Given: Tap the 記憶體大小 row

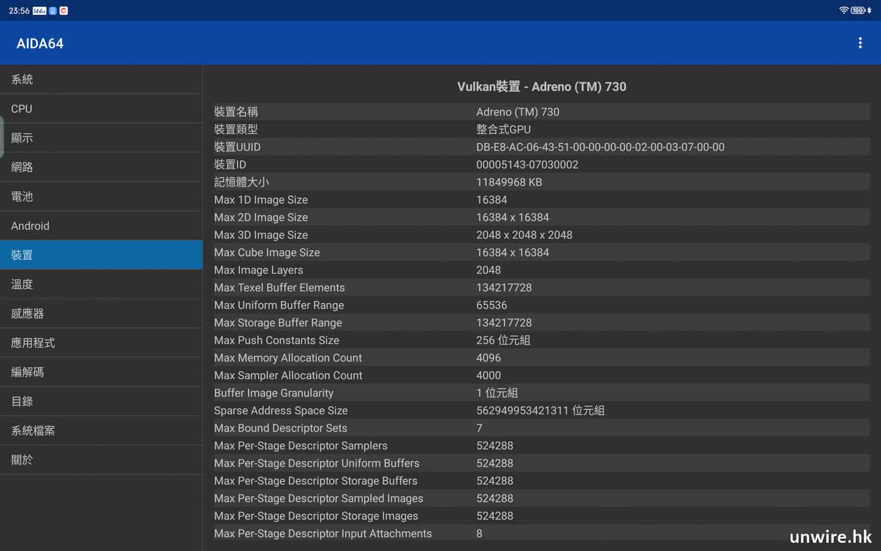Looking at the screenshot, I should [542, 182].
